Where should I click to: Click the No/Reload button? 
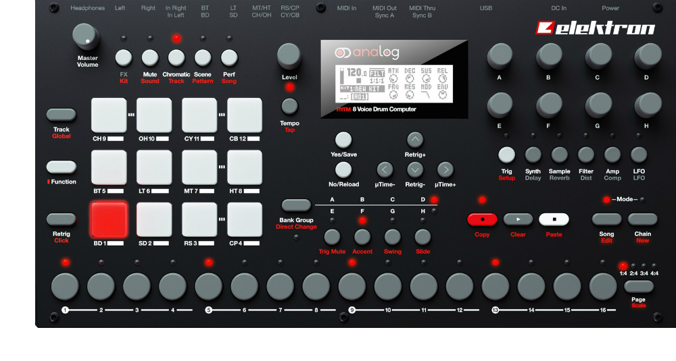point(343,169)
